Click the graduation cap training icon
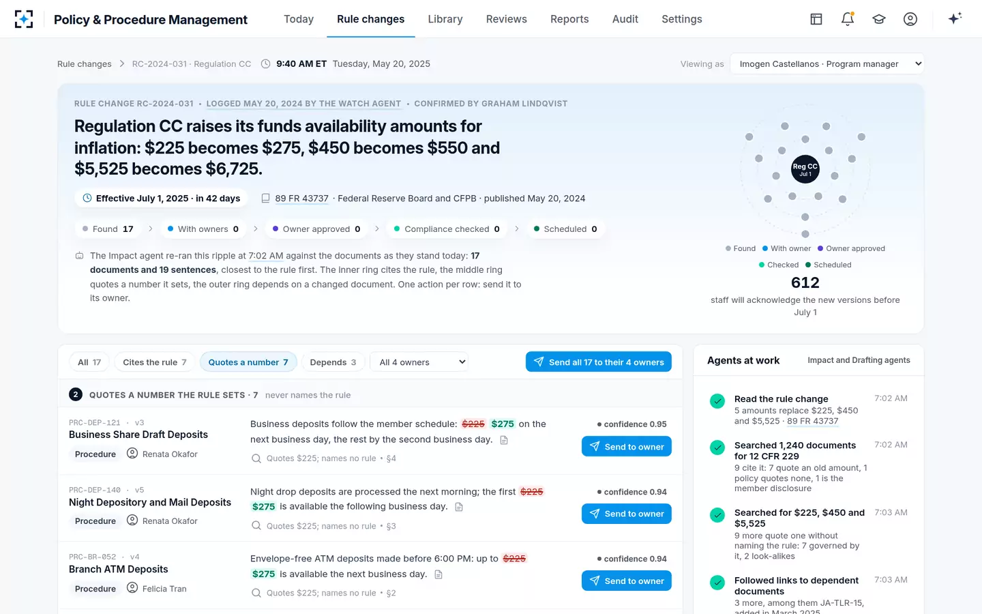Image resolution: width=982 pixels, height=614 pixels. click(x=879, y=19)
